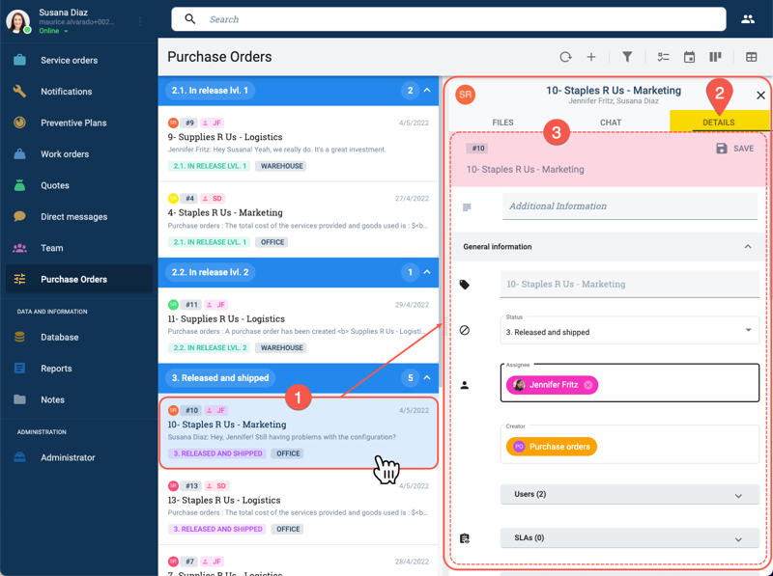Open the people icon at top right
The image size is (773, 576).
[748, 19]
